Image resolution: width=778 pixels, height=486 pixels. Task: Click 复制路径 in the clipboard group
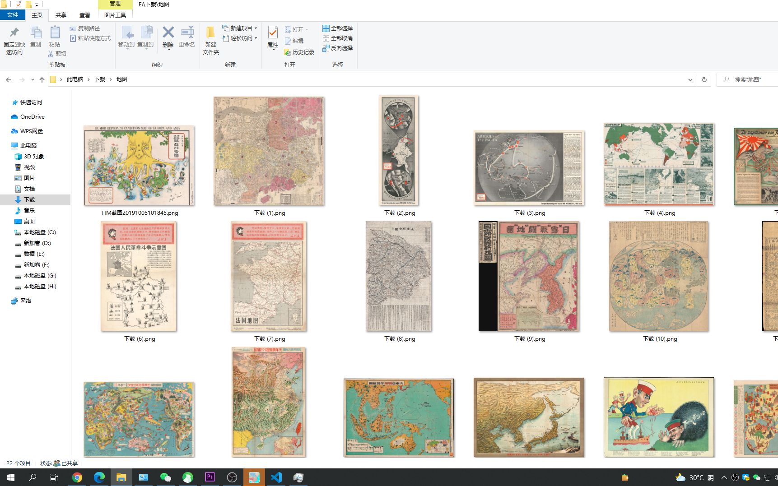pyautogui.click(x=85, y=28)
